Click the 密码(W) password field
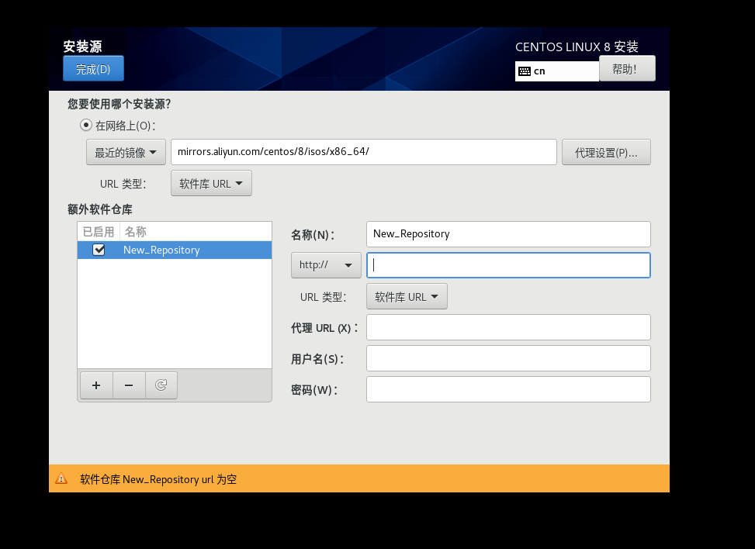This screenshot has height=549, width=755. [508, 389]
